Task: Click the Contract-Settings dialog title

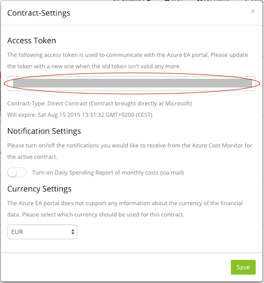Action: 39,13
